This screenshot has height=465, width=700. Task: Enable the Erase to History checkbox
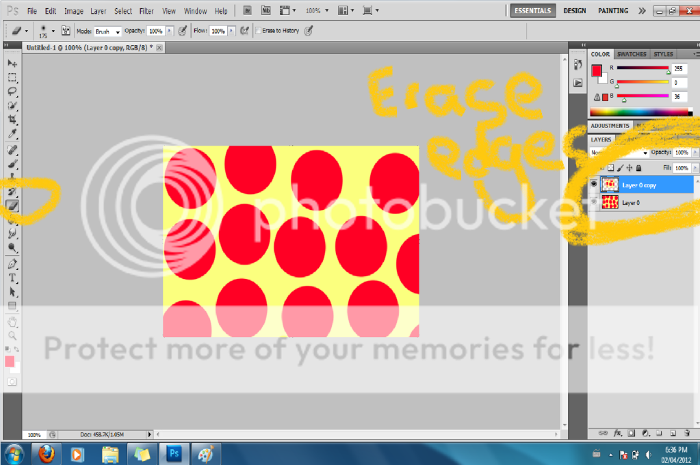(x=258, y=31)
